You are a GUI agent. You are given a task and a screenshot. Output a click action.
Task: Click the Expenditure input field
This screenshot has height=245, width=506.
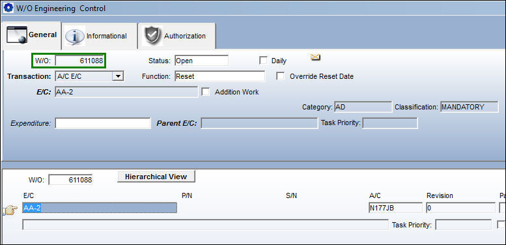103,123
